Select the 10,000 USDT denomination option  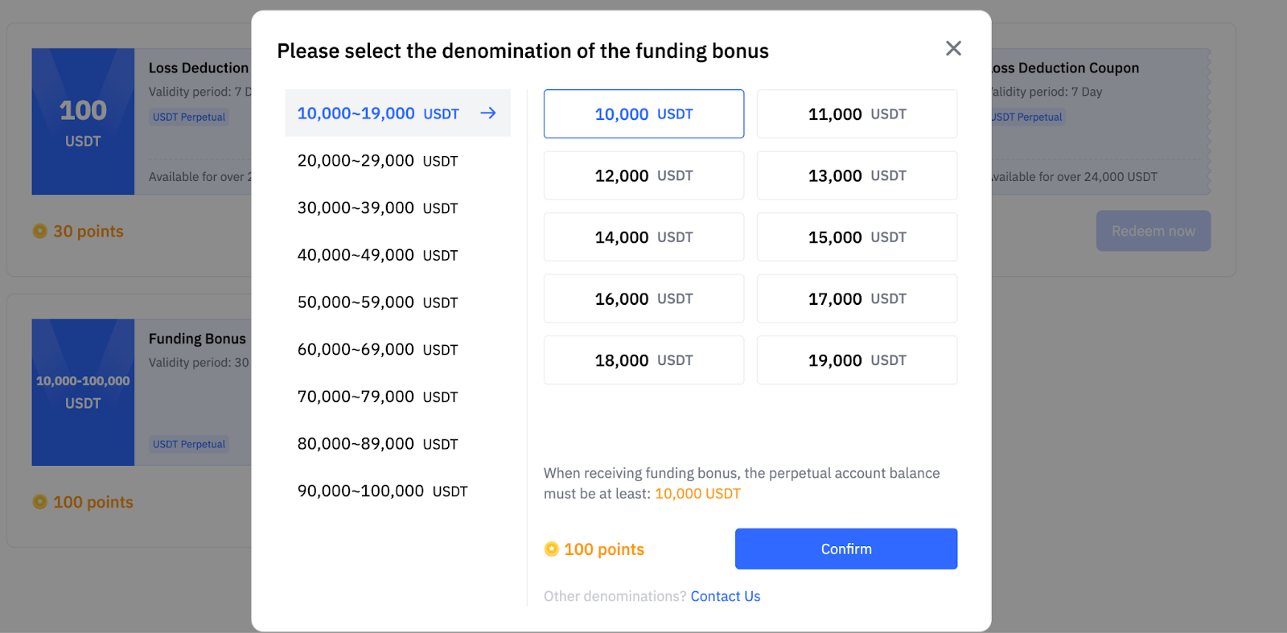pyautogui.click(x=643, y=114)
